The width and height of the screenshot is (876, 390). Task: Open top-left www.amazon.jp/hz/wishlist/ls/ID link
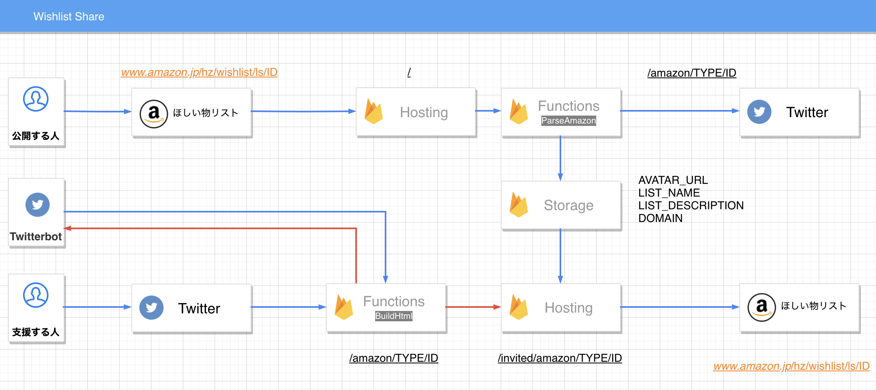pos(199,72)
